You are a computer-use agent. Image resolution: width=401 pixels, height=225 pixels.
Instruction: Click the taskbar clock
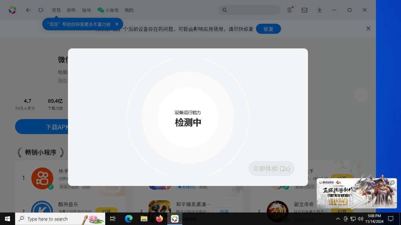click(374, 219)
